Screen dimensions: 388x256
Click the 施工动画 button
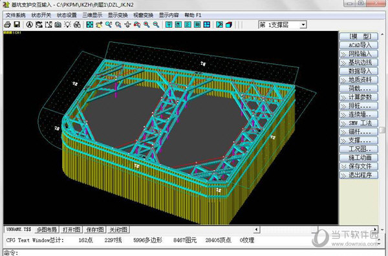click(x=359, y=158)
